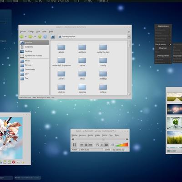Step faster with the VLC seek bar right arrow
Image resolution: width=182 pixels, height=182 pixels.
[127, 139]
